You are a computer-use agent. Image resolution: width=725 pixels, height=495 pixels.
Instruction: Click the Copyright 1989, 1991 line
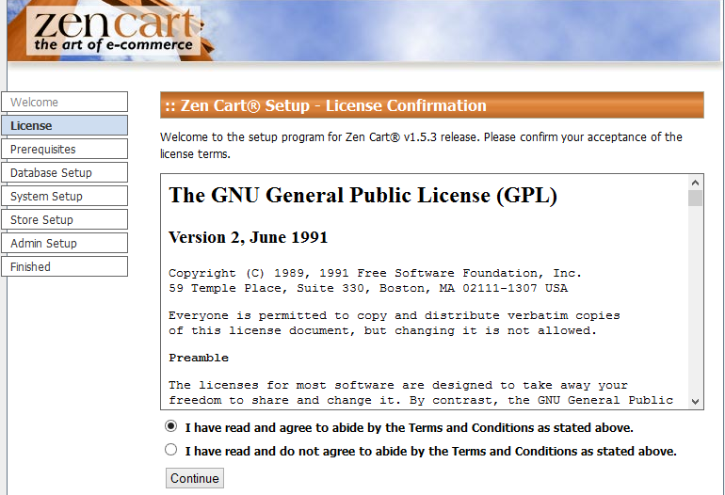pyautogui.click(x=375, y=273)
